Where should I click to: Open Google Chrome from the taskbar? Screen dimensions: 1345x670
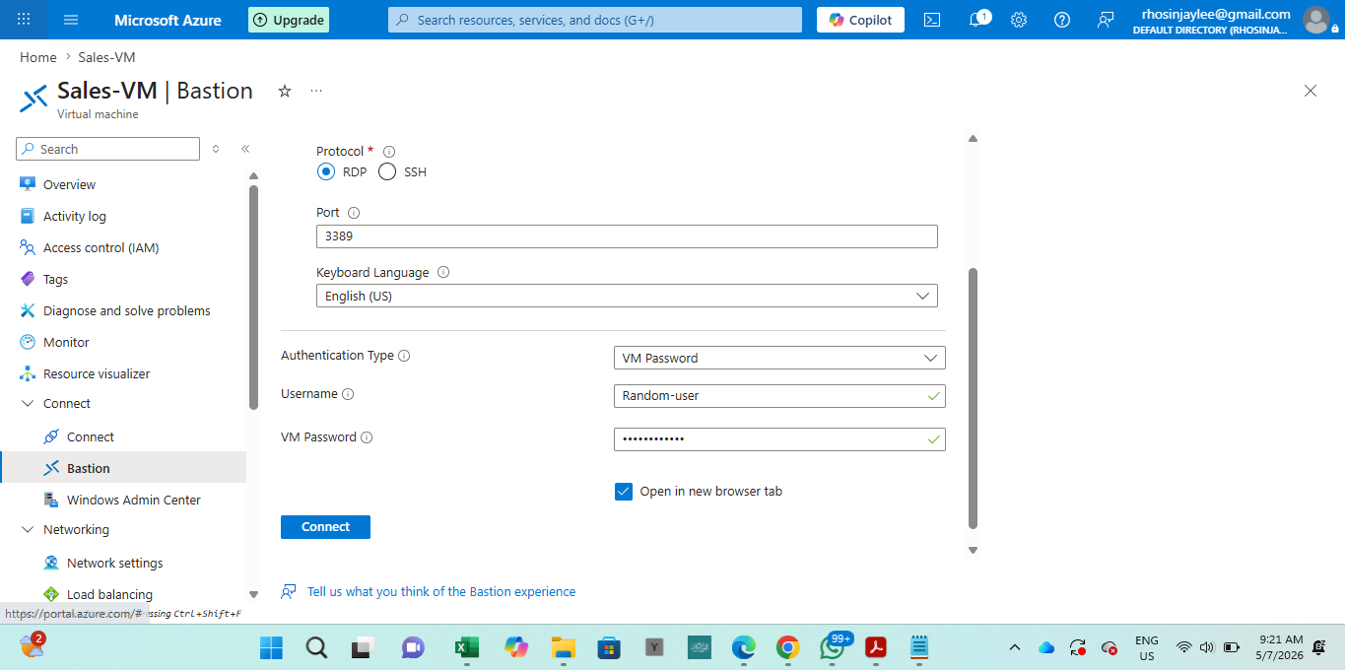coord(787,647)
